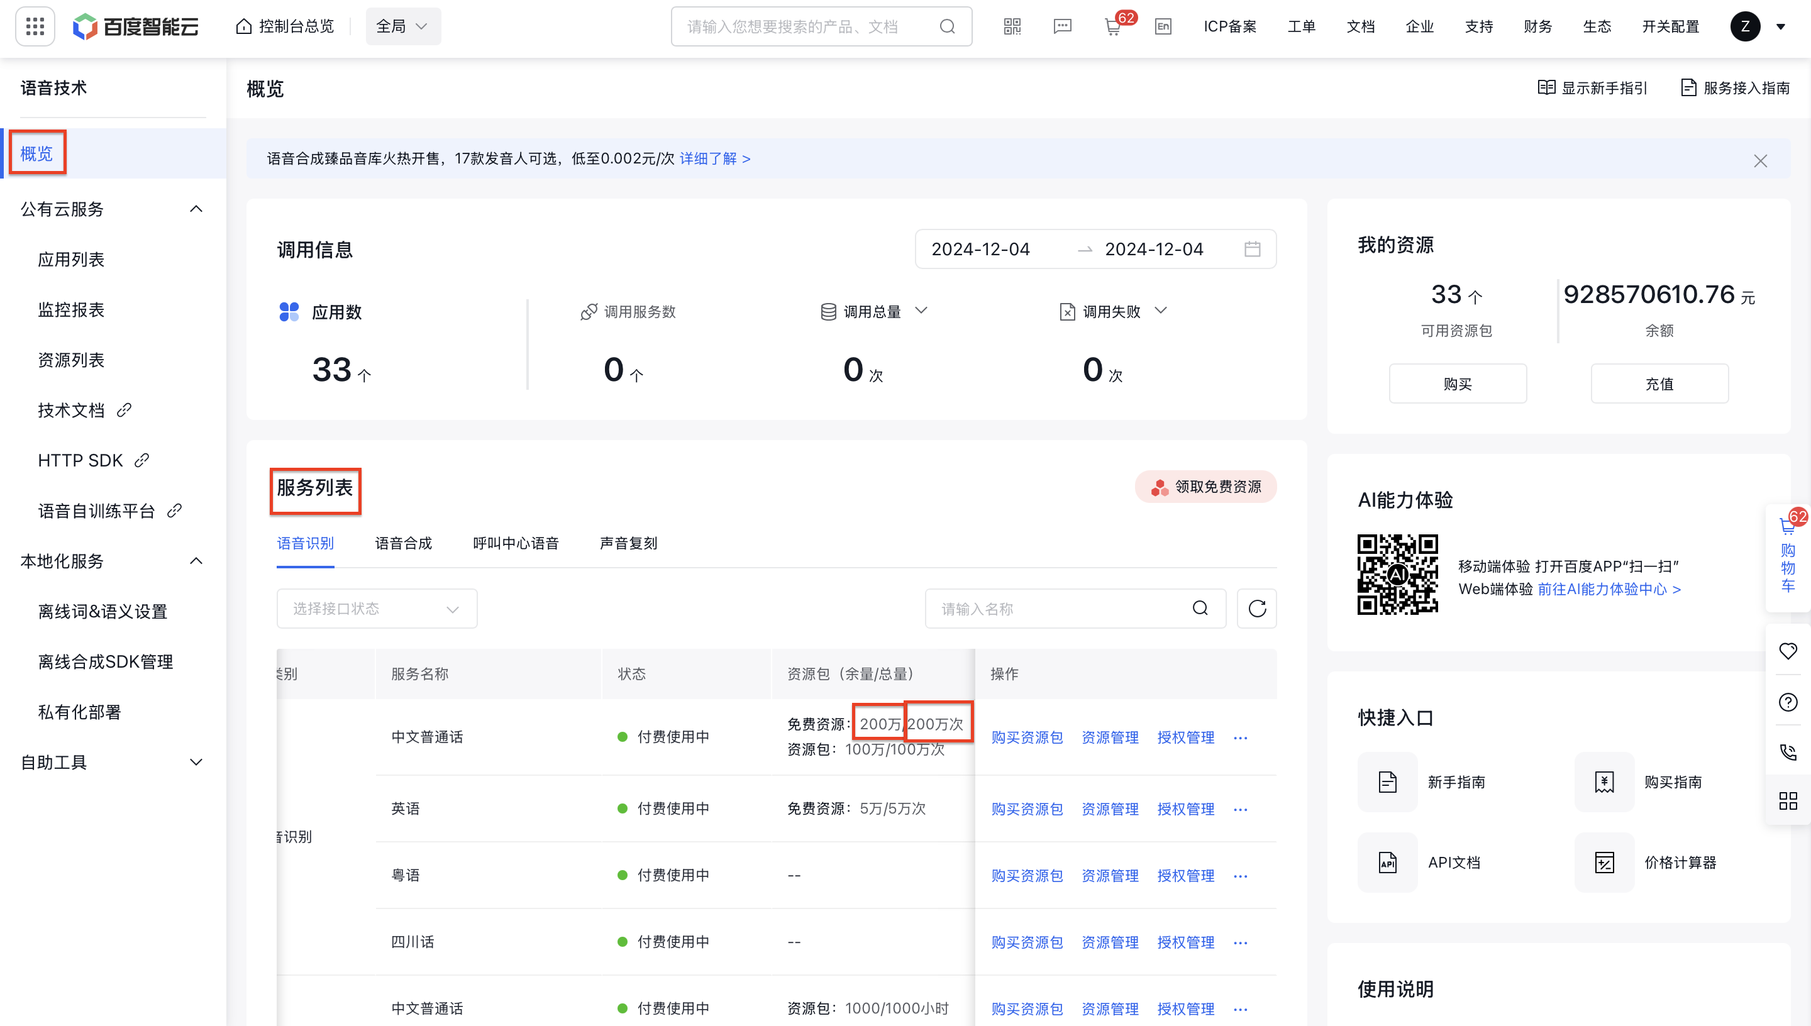
Task: Click the 详细了解 banner link
Action: click(x=714, y=159)
